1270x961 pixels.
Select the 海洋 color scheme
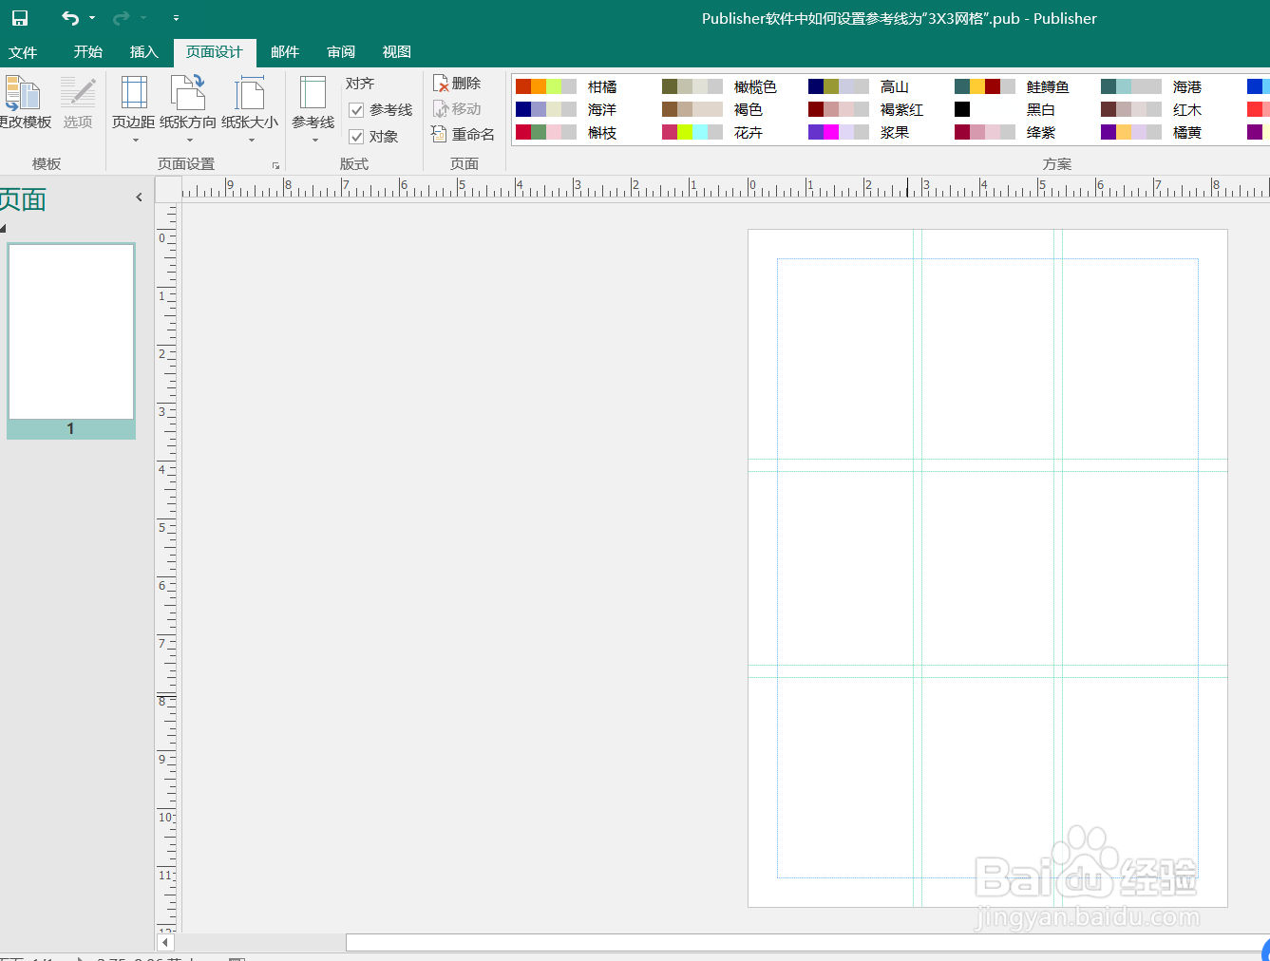pyautogui.click(x=566, y=109)
